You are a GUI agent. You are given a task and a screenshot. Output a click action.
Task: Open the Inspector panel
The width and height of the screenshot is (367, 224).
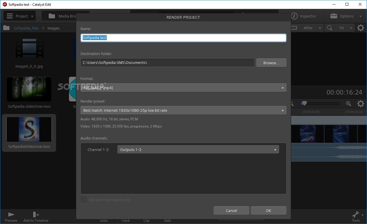pyautogui.click(x=304, y=16)
